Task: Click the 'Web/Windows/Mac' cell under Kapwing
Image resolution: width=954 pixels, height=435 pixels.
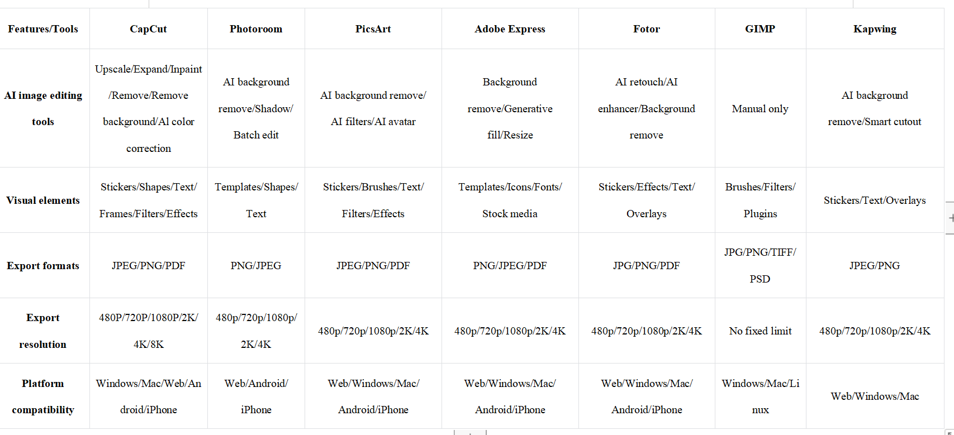Action: point(875,396)
